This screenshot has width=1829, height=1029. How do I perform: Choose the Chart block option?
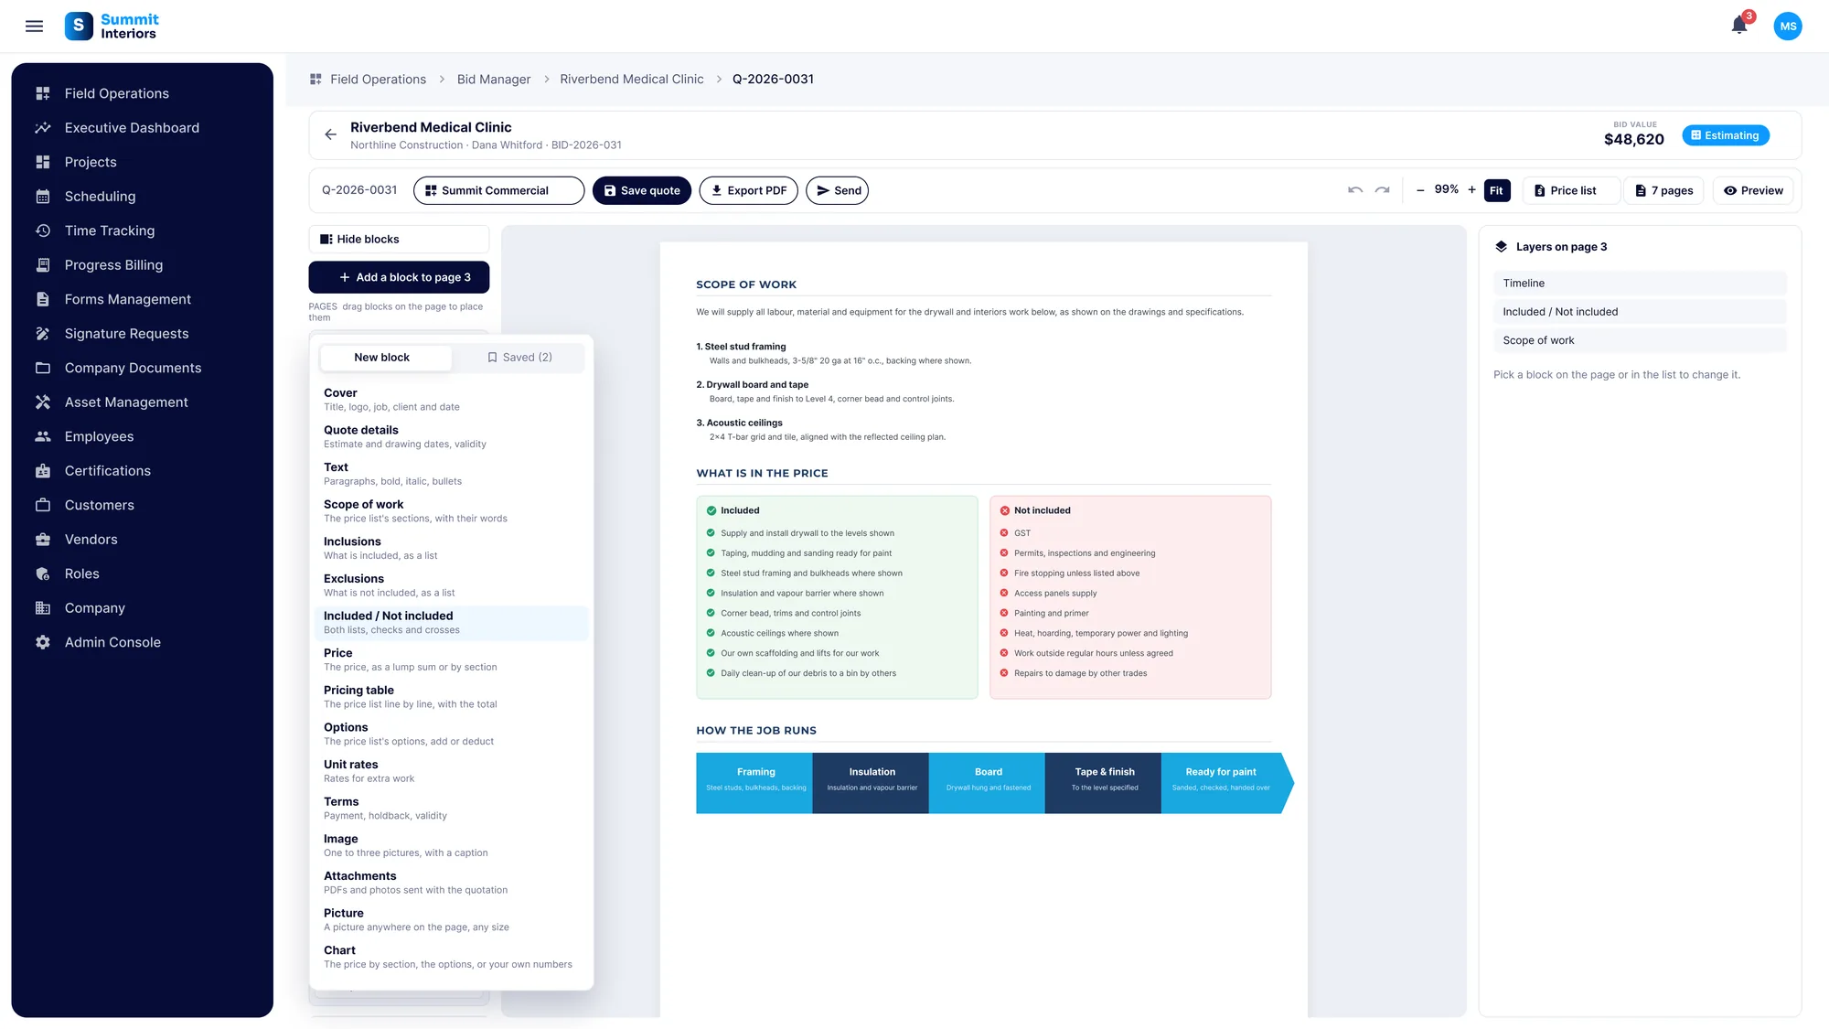(x=451, y=957)
